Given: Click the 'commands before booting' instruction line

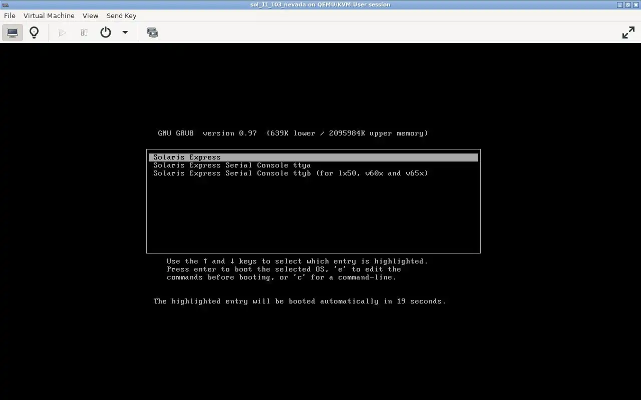Looking at the screenshot, I should 281,277.
